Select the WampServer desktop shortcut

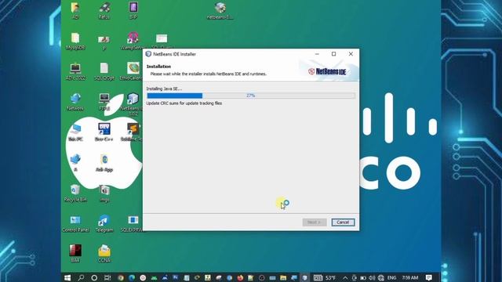133,42
